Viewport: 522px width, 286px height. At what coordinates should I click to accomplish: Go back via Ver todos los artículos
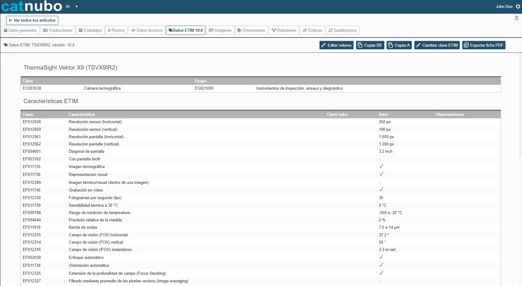pos(32,20)
